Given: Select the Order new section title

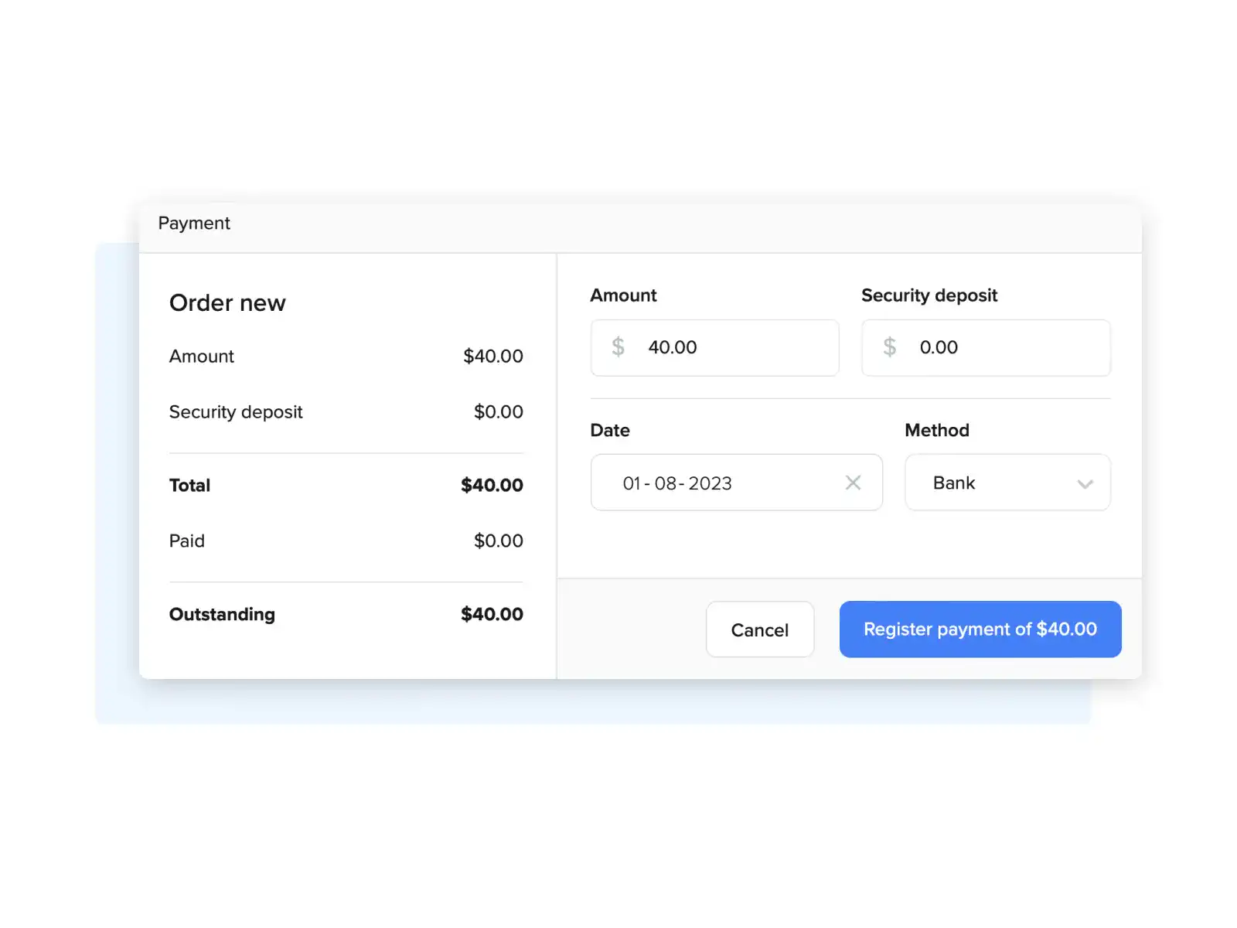Looking at the screenshot, I should tap(227, 302).
